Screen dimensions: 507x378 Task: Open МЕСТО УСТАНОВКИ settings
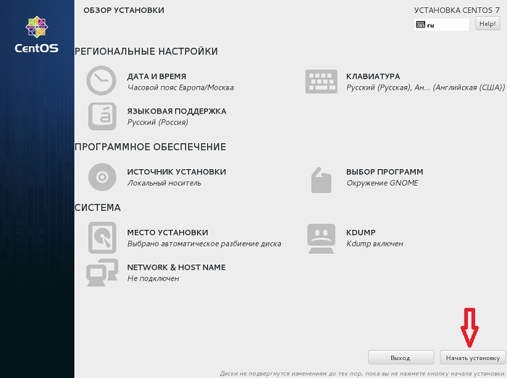[167, 233]
